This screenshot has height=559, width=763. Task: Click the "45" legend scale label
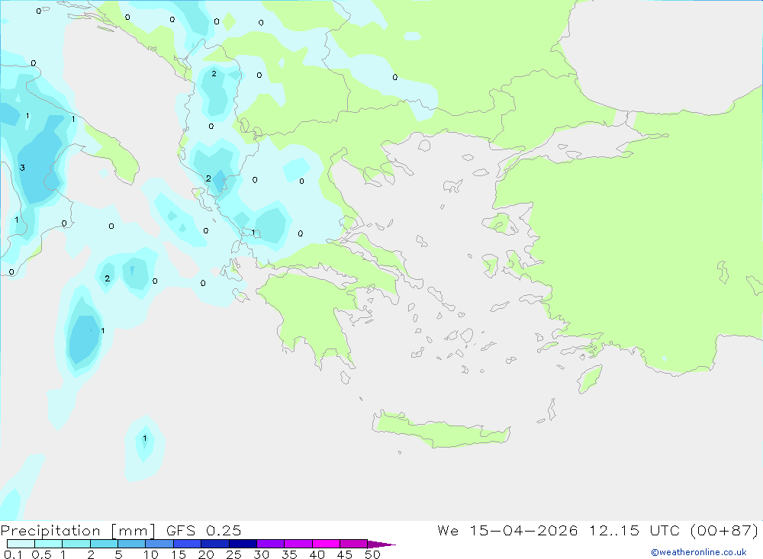[x=345, y=554]
